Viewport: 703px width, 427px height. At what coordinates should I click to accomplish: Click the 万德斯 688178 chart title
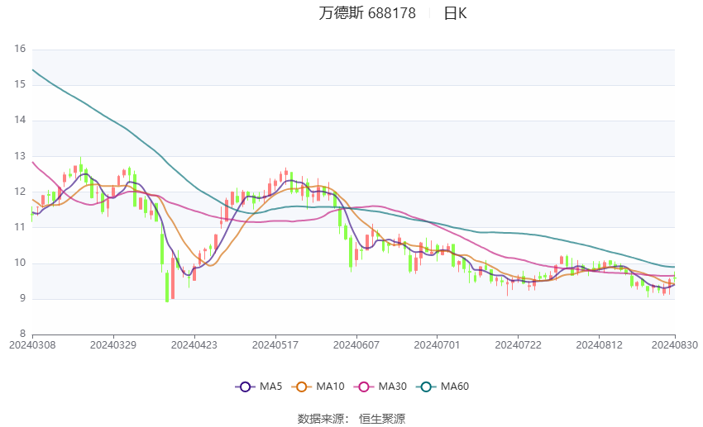coord(367,13)
